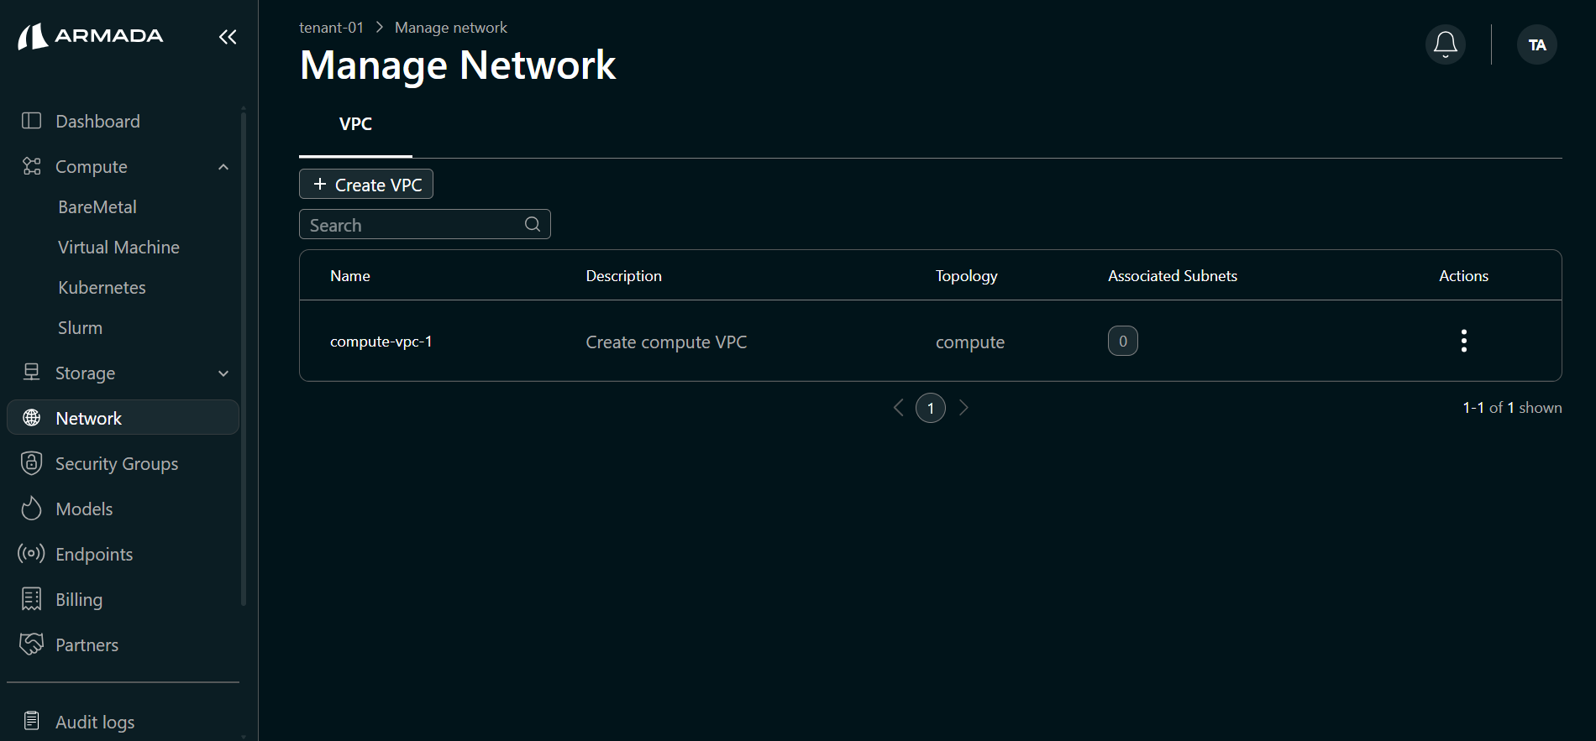Click '1-1 of 1 shown' text
This screenshot has width=1596, height=741.
tap(1512, 408)
